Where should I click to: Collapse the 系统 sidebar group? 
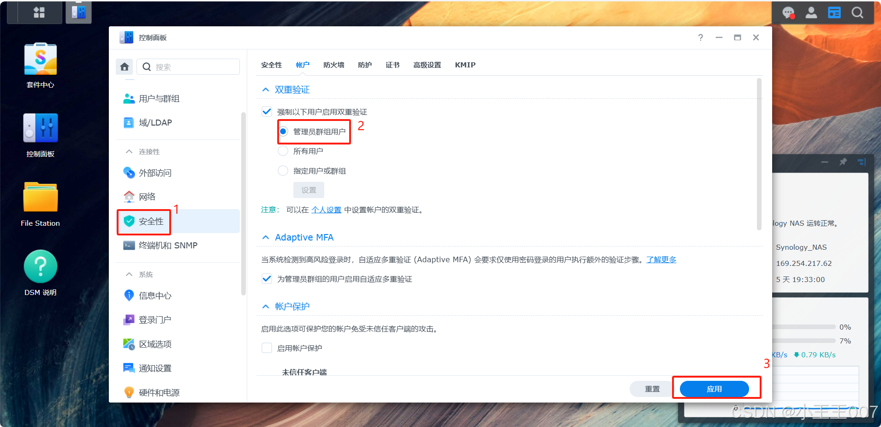click(129, 274)
